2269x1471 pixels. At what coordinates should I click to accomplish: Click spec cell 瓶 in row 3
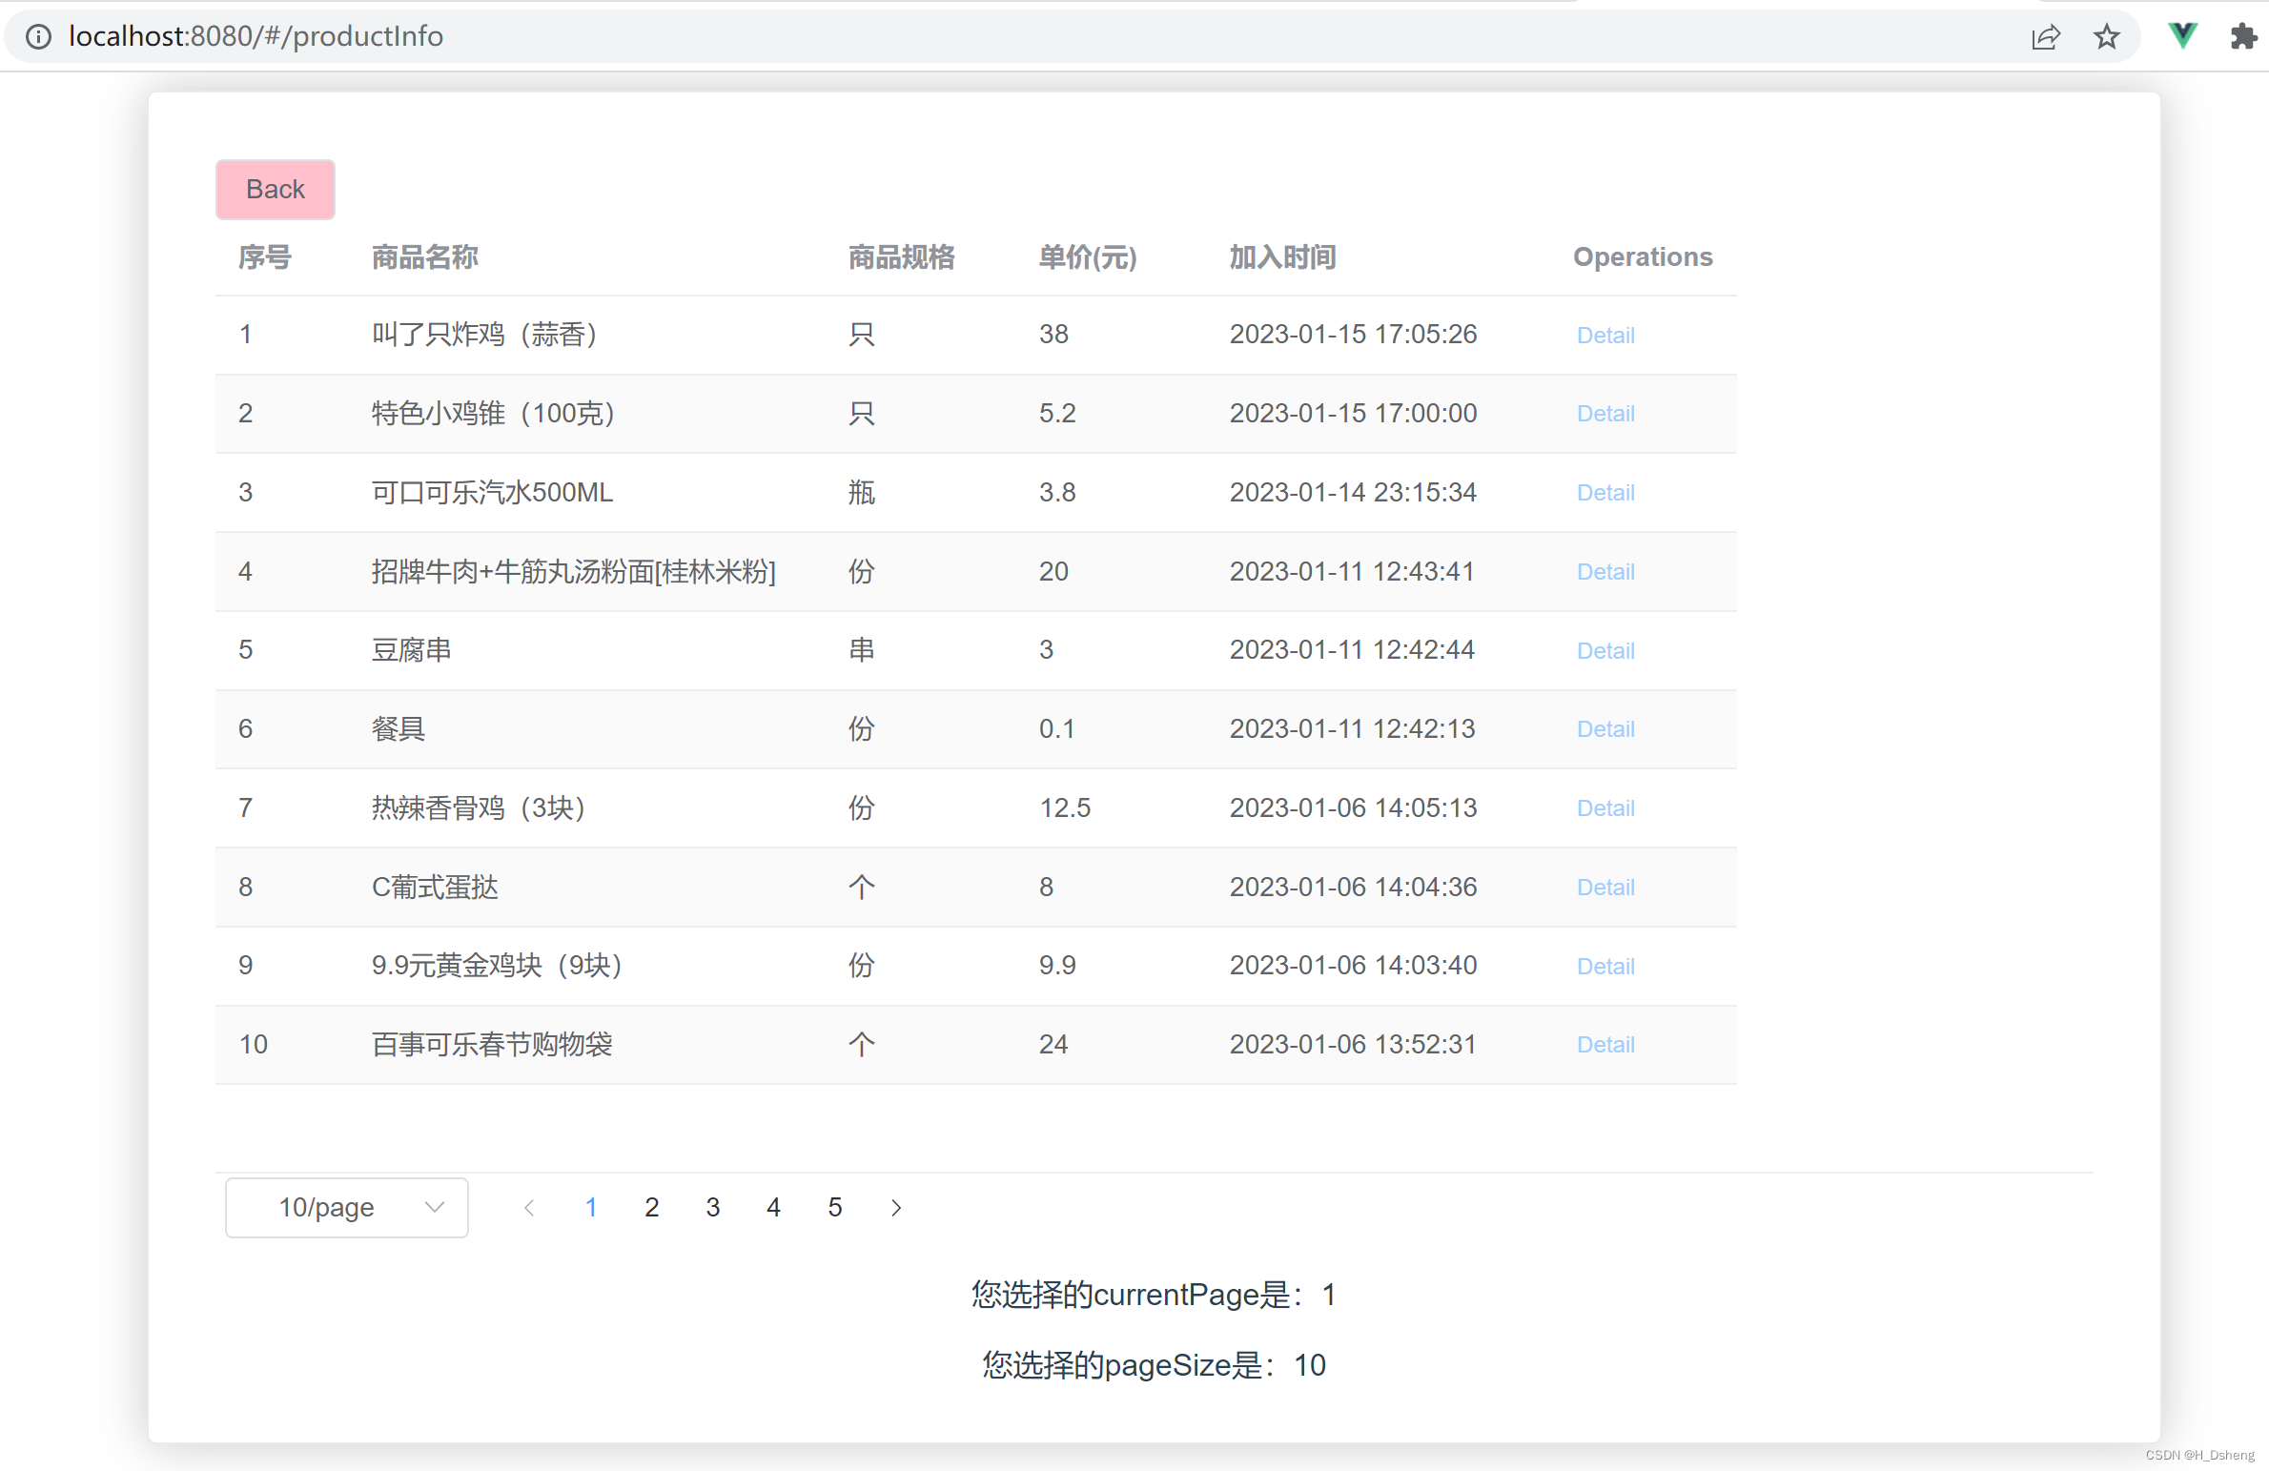862,493
